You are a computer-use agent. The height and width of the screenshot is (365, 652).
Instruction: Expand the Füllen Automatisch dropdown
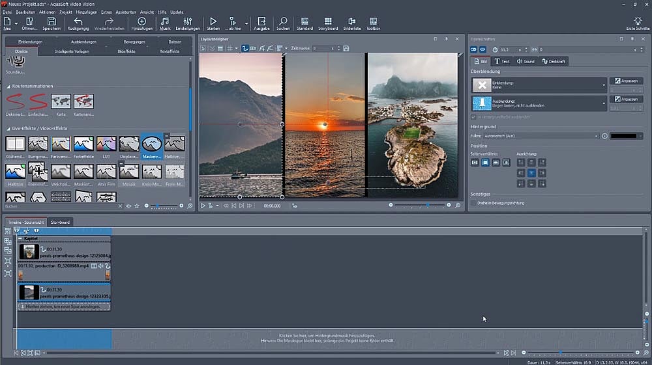[x=596, y=136]
